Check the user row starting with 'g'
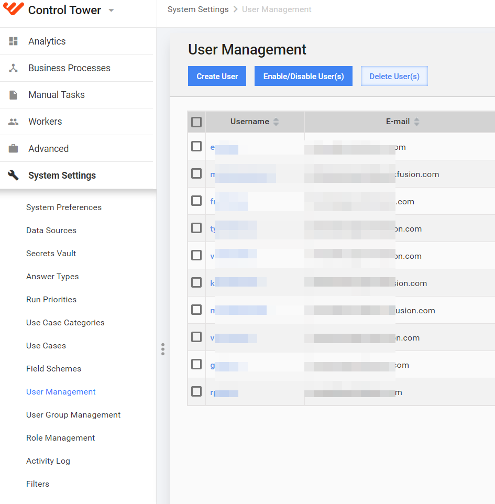 click(196, 364)
